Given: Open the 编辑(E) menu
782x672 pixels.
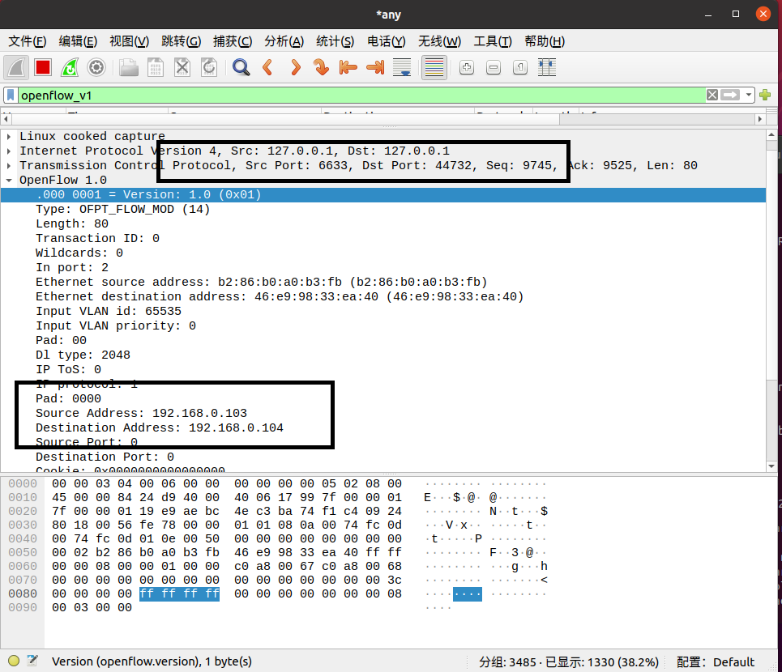Looking at the screenshot, I should coord(78,41).
